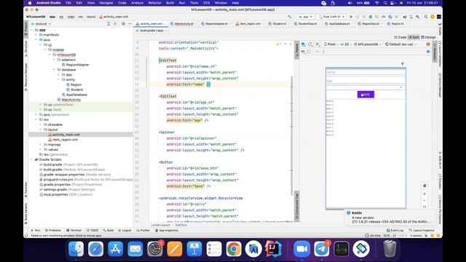
Task: Open Logcat tool window
Action: click(125, 230)
